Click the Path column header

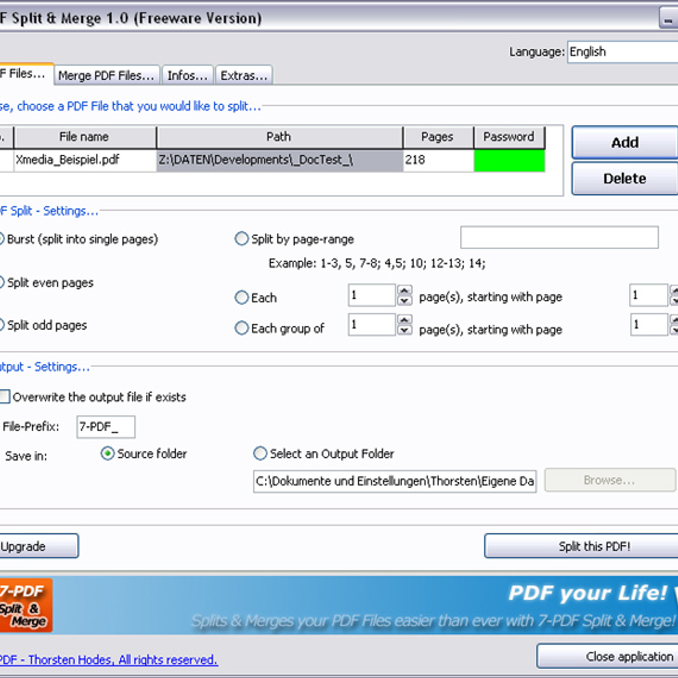(x=280, y=137)
